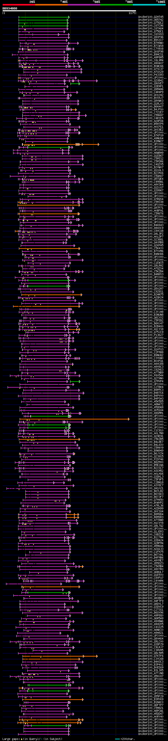Select UniRef100_Q0GF98 label
This screenshot has width=168, height=741.
(151, 52)
